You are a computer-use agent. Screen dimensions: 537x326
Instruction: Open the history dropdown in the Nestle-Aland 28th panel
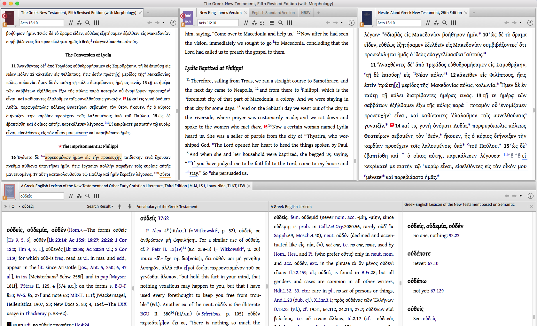coord(520,23)
